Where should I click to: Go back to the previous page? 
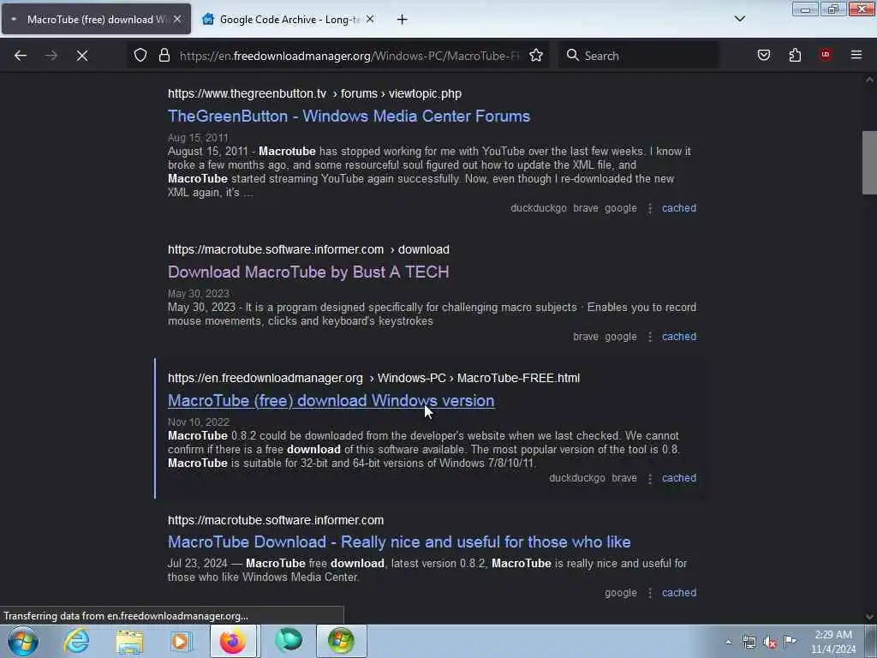point(21,56)
